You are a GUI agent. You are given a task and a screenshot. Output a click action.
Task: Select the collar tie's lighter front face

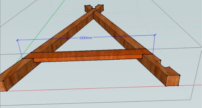coord(88,58)
